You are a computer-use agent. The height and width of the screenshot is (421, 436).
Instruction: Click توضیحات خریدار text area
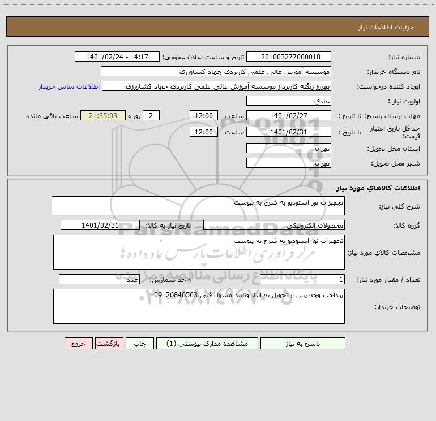[199, 306]
